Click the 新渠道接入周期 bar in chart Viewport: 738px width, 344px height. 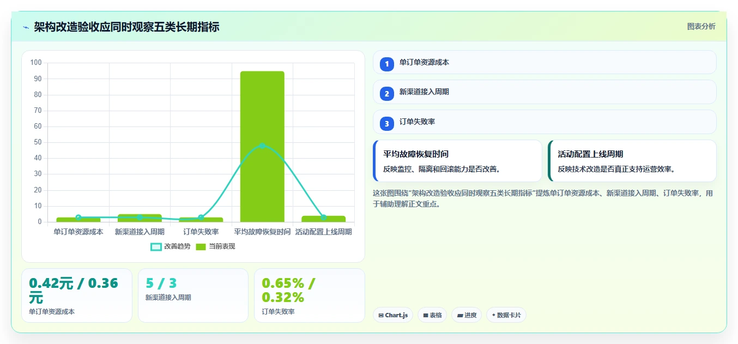(140, 218)
